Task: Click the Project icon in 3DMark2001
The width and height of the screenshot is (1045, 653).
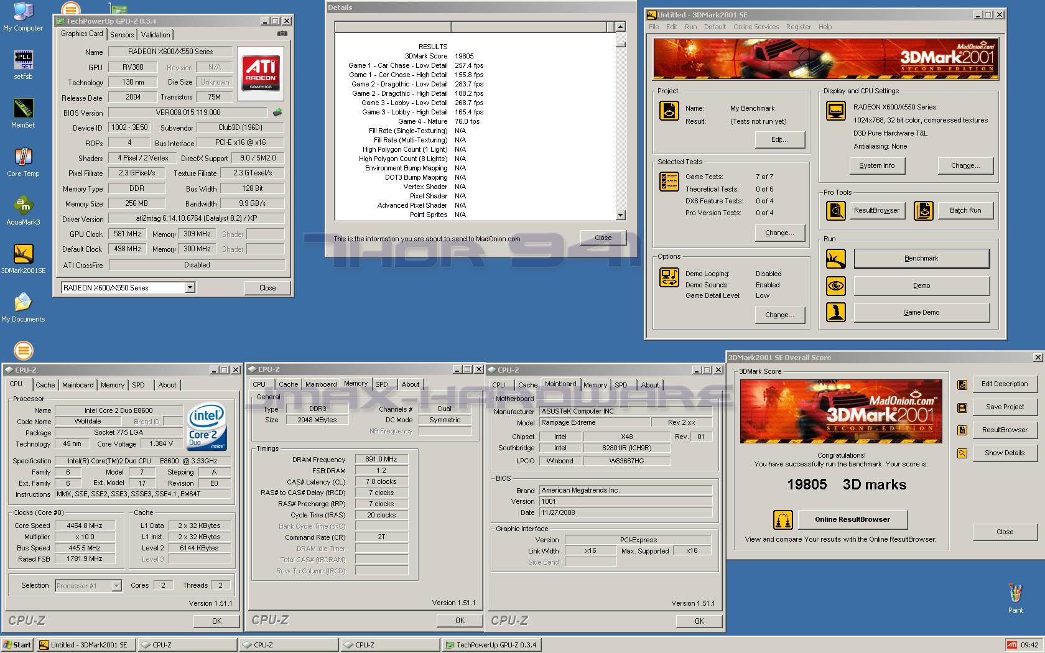Action: (x=669, y=111)
